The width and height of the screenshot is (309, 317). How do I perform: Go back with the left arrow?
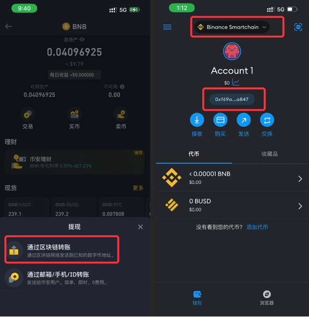pyautogui.click(x=8, y=27)
